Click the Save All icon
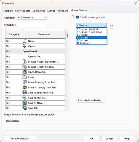The height and width of the screenshot is (142, 139). (24, 108)
